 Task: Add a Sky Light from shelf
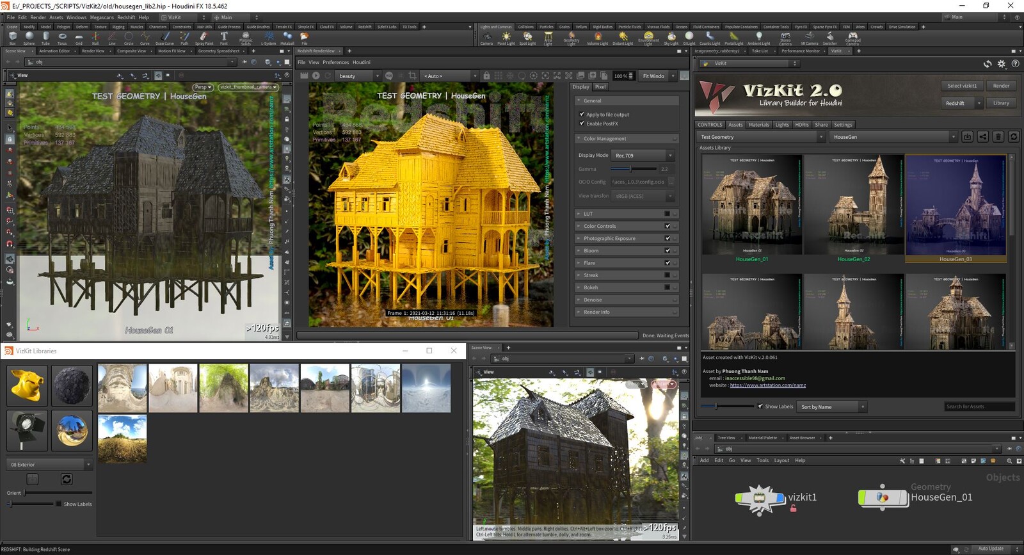(671, 38)
